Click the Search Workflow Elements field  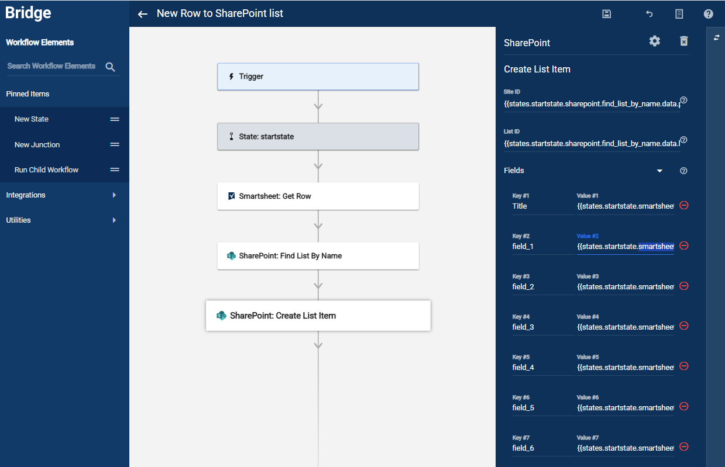[51, 66]
